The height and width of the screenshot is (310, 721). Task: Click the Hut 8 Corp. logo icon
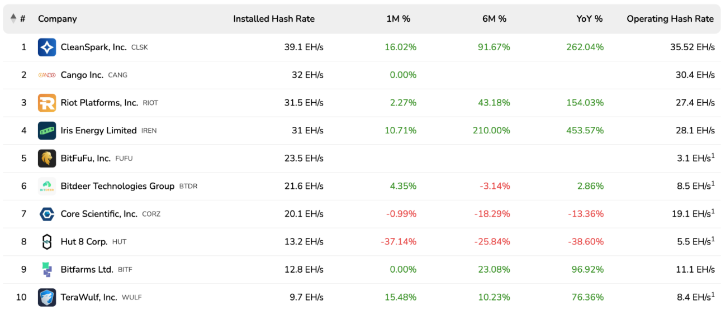point(47,242)
